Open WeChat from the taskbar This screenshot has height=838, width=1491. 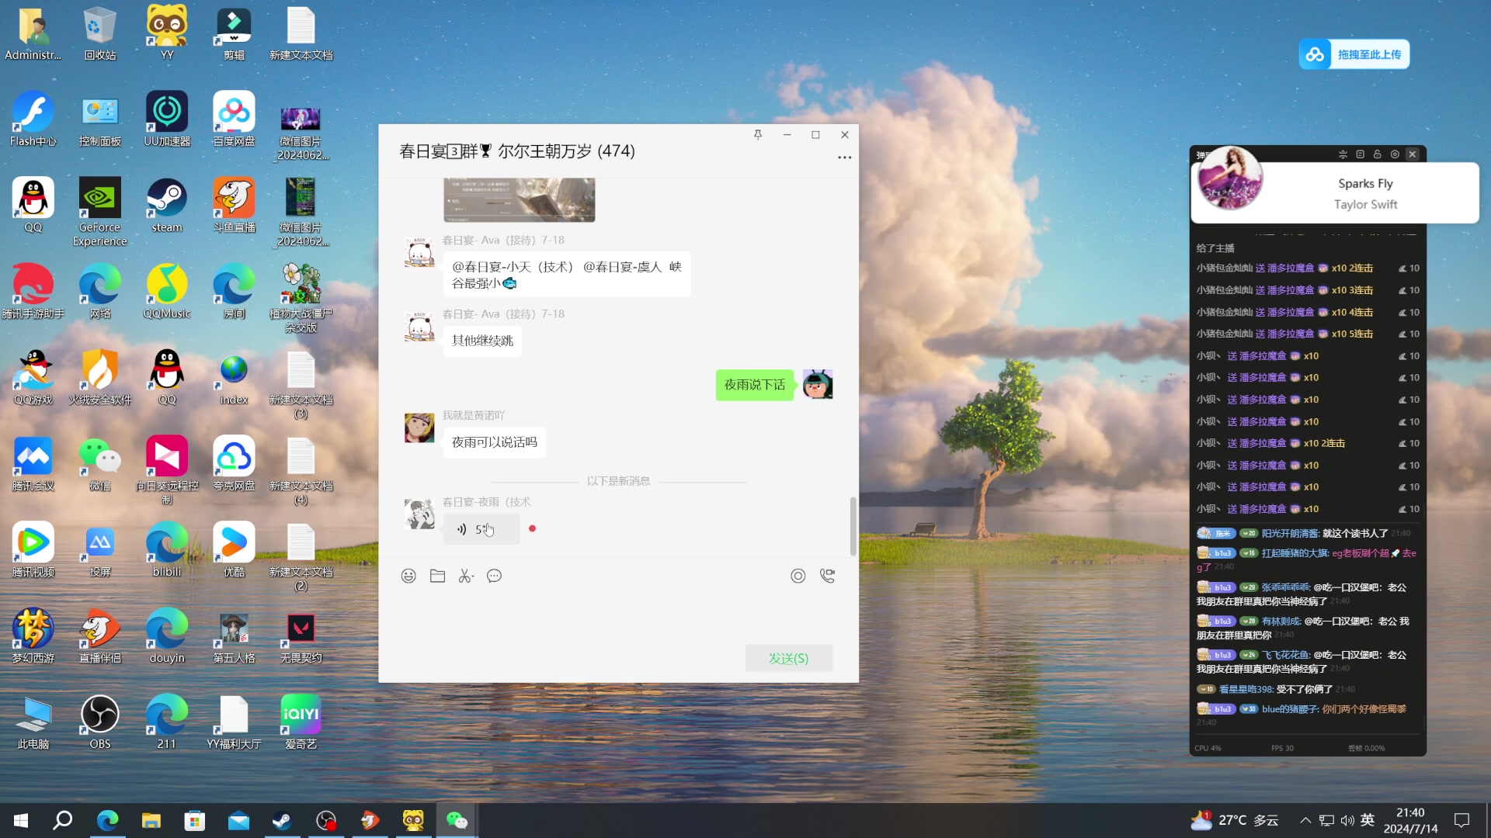click(x=457, y=820)
